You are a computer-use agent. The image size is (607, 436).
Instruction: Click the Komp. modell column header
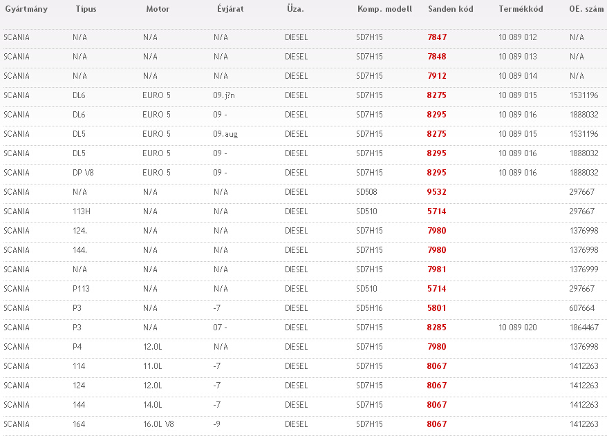[384, 10]
